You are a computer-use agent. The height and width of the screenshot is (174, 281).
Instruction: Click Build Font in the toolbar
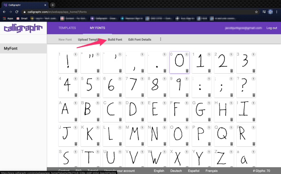tap(115, 39)
